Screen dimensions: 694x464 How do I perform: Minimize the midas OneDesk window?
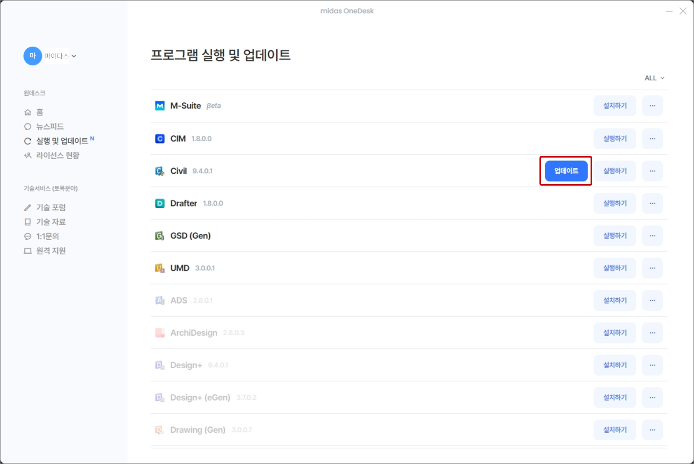[669, 11]
